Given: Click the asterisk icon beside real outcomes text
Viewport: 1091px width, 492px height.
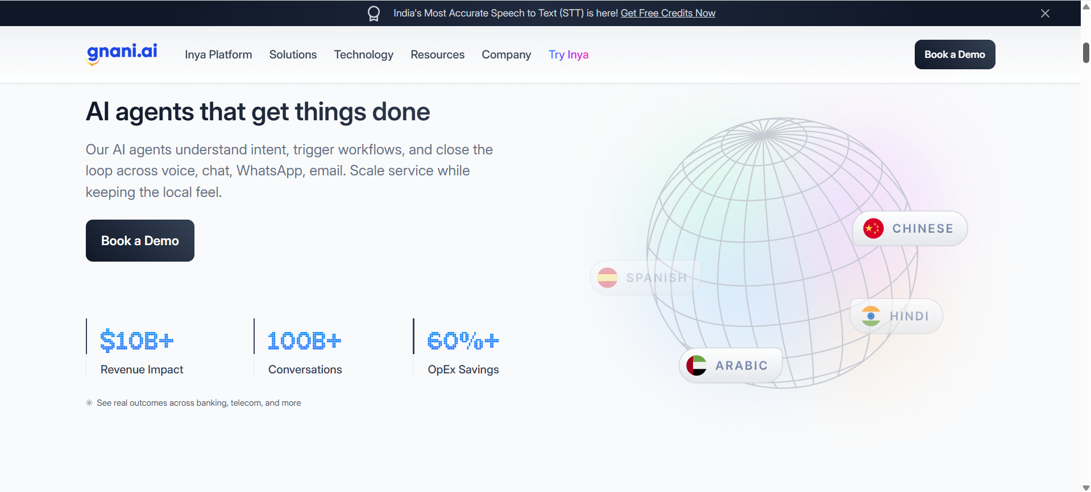Looking at the screenshot, I should (x=89, y=403).
